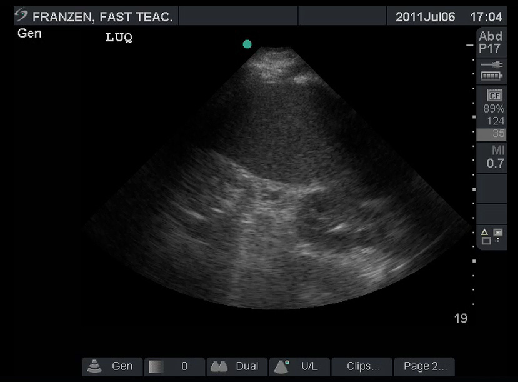Click the Gen optimization transducer icon
Screen dimensions: 518x382
coord(94,366)
